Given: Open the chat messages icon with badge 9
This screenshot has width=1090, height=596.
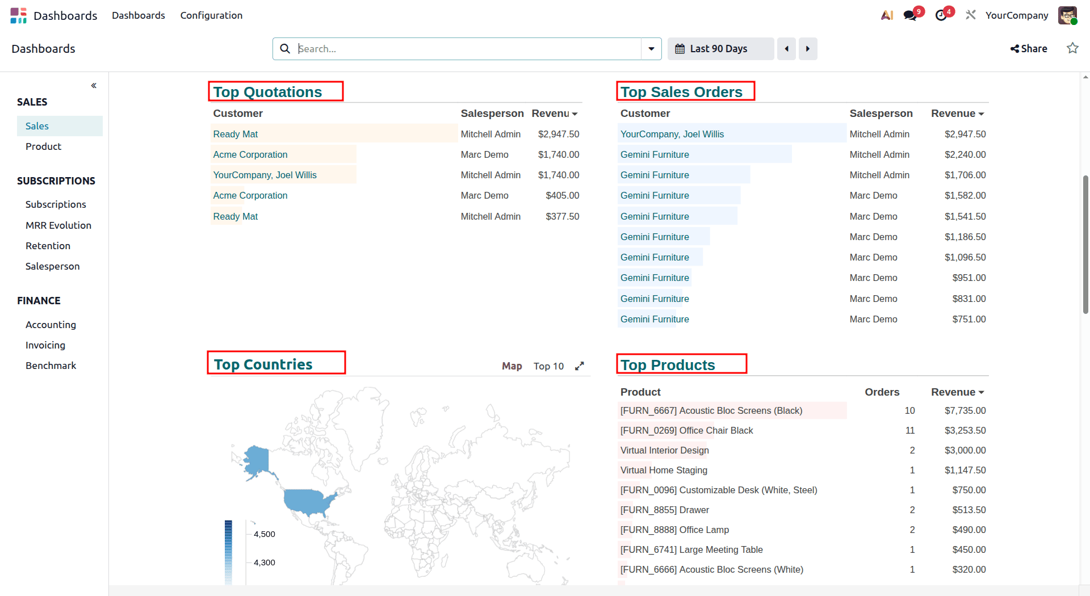Looking at the screenshot, I should click(911, 15).
